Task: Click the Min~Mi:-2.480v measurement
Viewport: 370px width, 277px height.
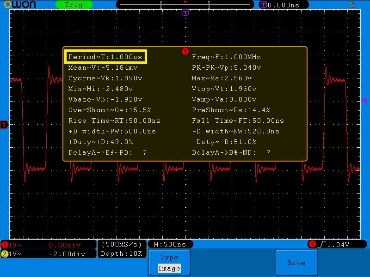Action: [x=100, y=89]
